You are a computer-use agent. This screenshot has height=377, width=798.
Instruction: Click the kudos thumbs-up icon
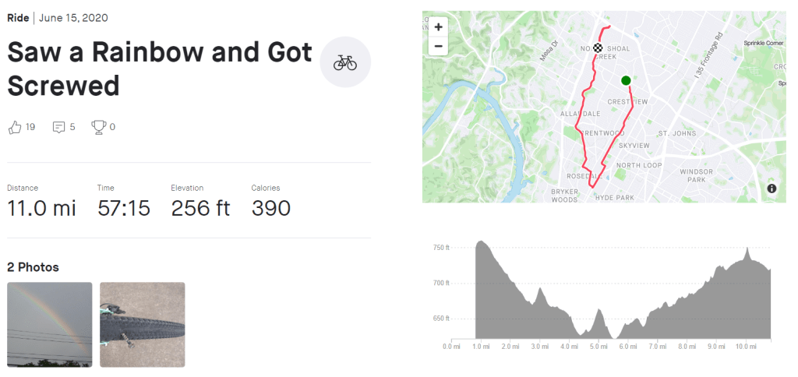click(14, 127)
